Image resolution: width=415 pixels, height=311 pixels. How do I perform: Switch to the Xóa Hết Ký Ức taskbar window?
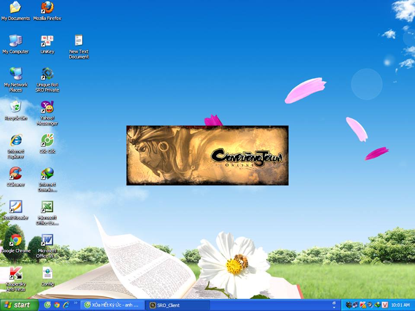tap(113, 305)
